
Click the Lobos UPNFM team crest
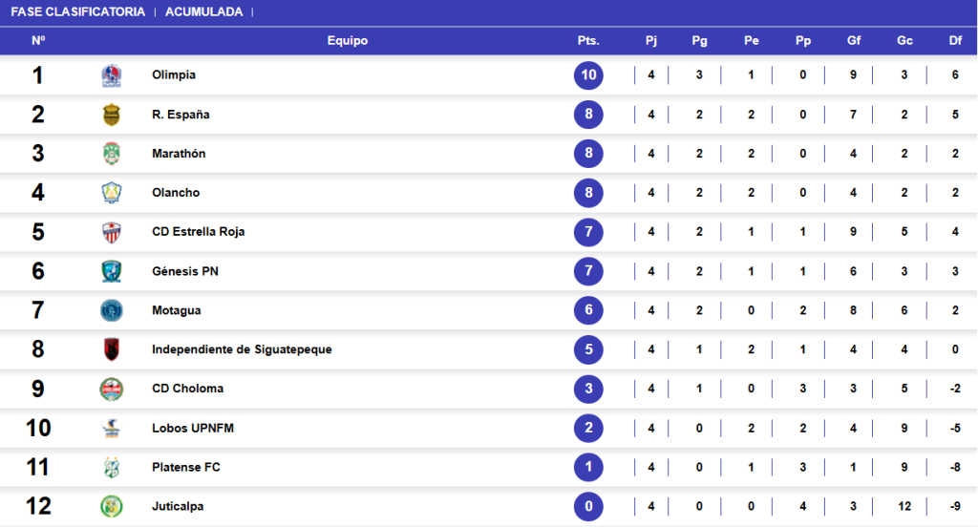[x=111, y=428]
